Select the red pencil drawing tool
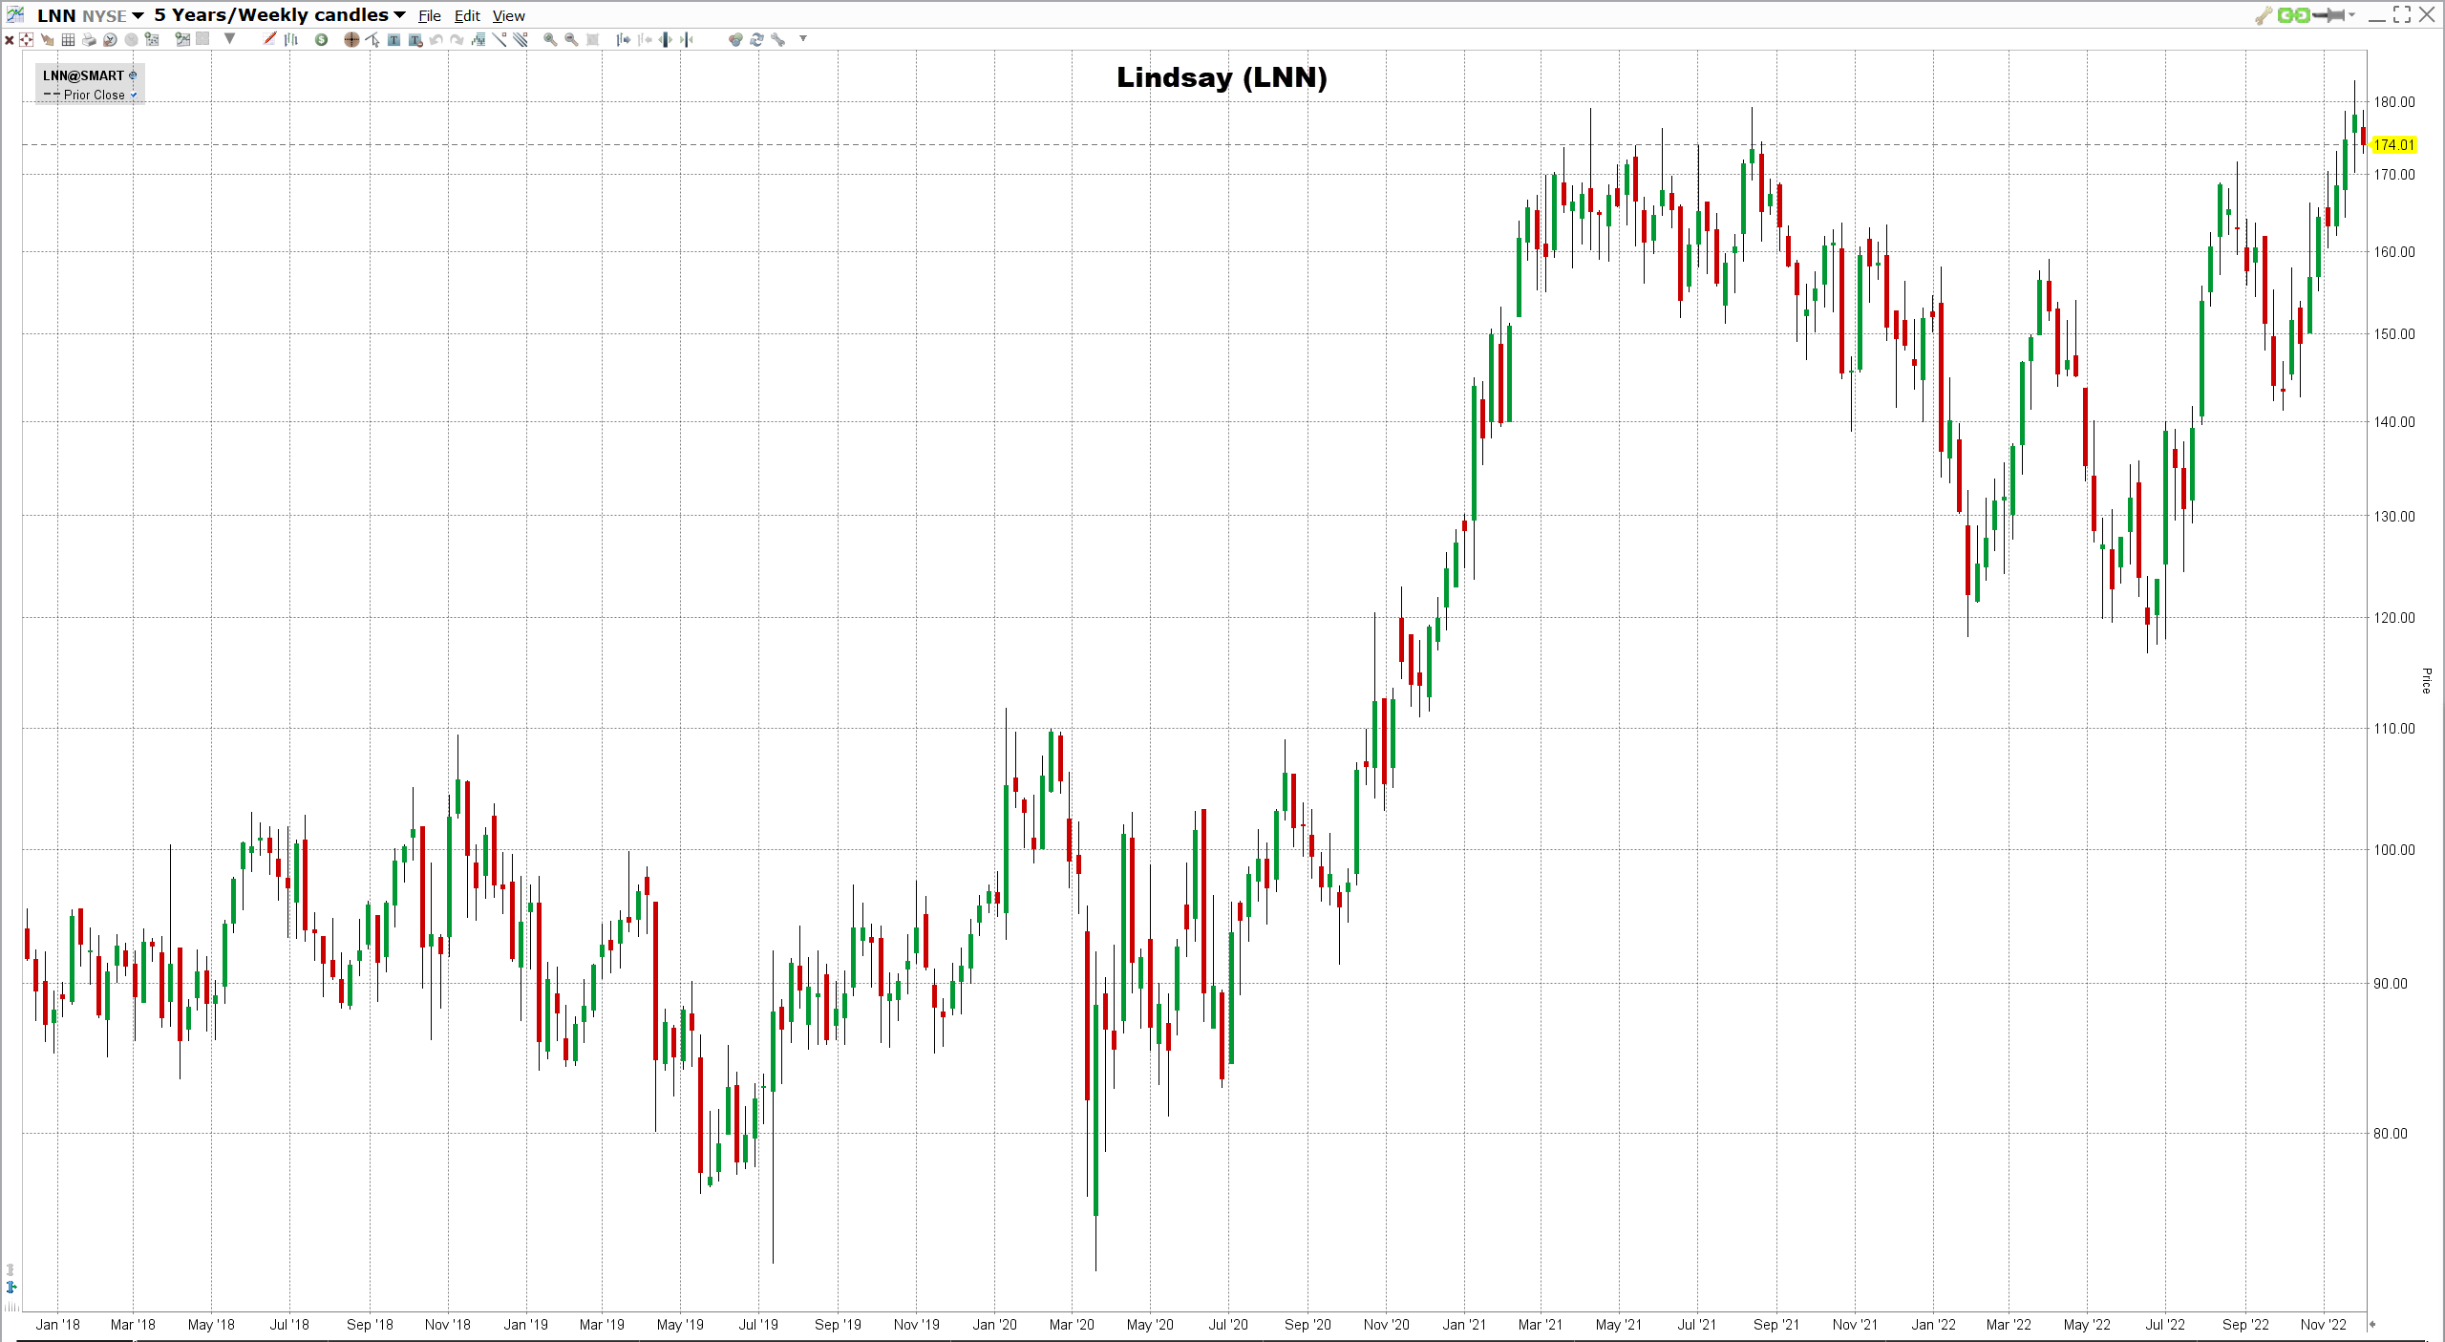This screenshot has width=2445, height=1342. (269, 39)
